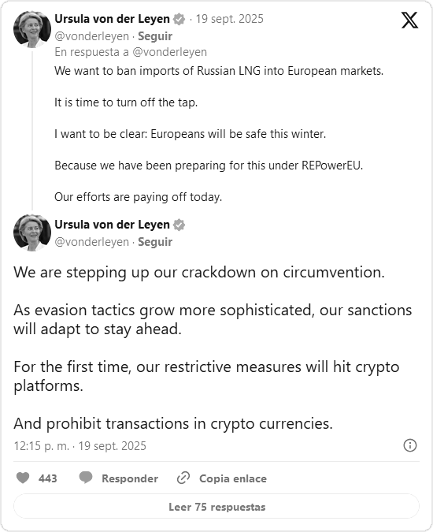433x532 pixels.
Task: Follow via lower Seguir link
Action: (155, 242)
